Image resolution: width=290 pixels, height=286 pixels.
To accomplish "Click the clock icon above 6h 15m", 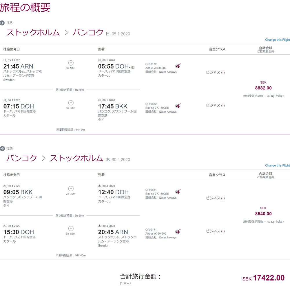I will pos(71,228).
